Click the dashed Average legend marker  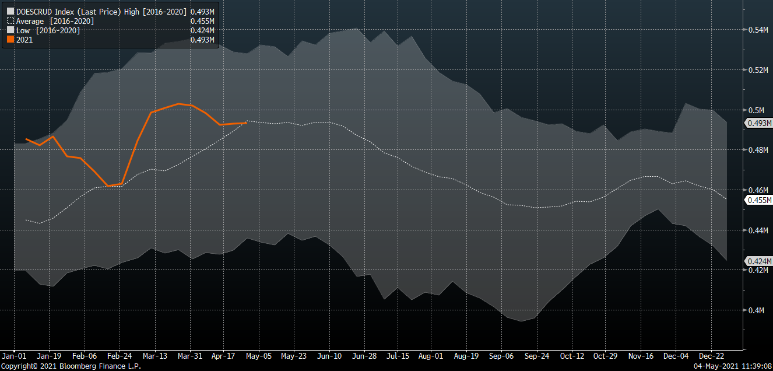10,21
